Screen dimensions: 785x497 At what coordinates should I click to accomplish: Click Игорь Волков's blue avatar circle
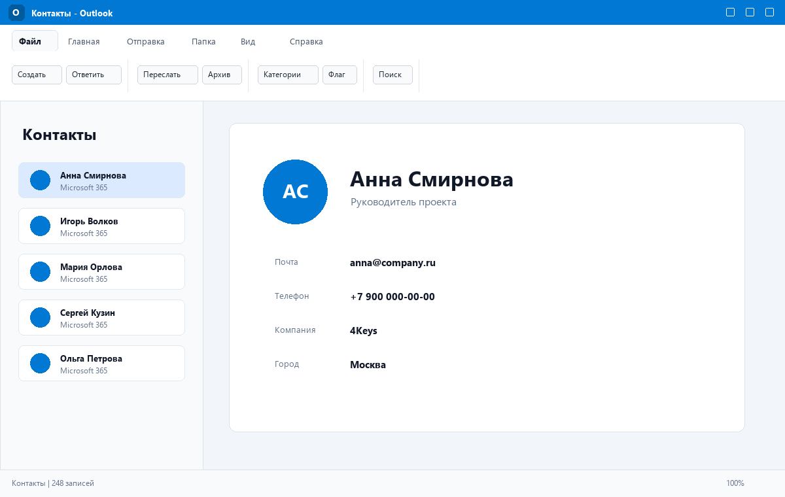click(x=41, y=226)
